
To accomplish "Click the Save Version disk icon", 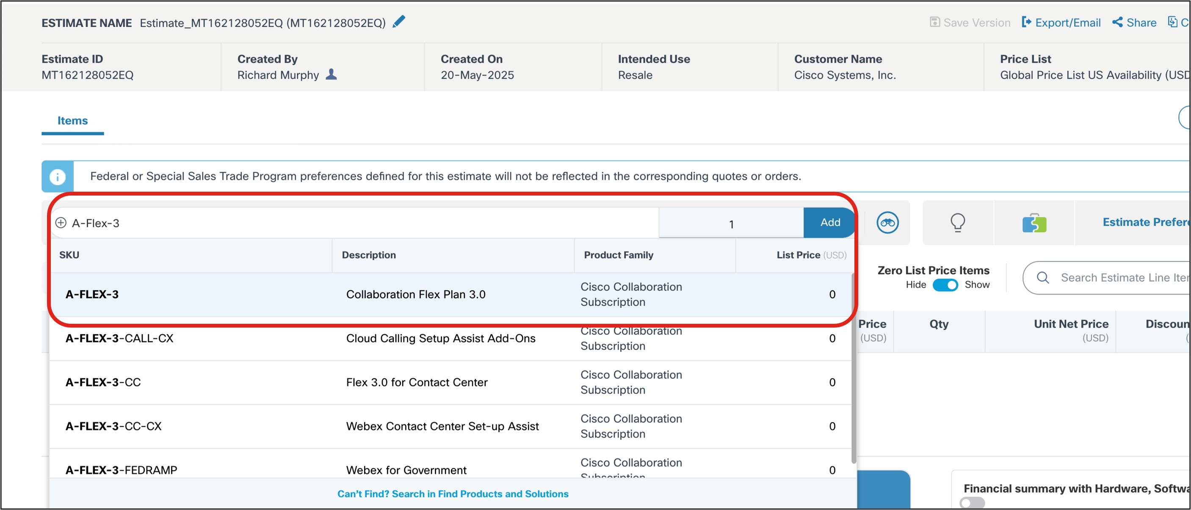I will pyautogui.click(x=934, y=22).
